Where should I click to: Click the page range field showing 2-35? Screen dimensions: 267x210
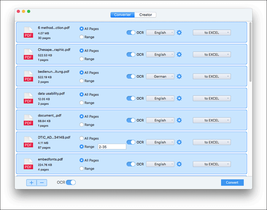[111, 146]
